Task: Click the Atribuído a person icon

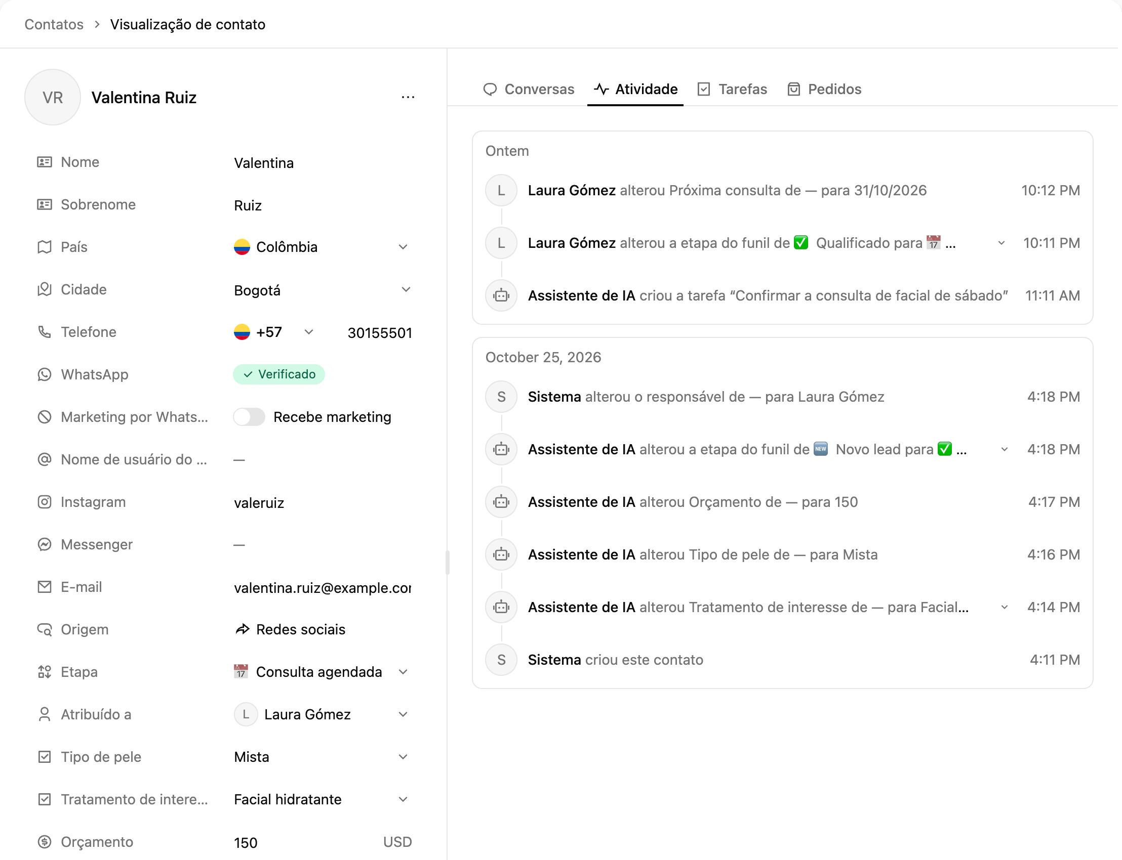Action: tap(45, 715)
